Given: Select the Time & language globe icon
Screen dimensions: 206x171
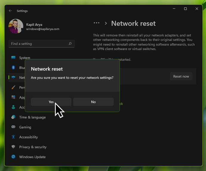Looking at the screenshot, I should pos(13,117).
